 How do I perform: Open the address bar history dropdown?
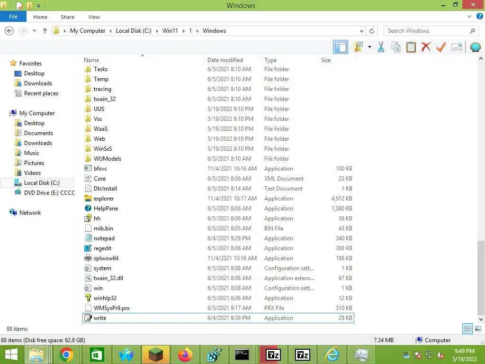361,31
